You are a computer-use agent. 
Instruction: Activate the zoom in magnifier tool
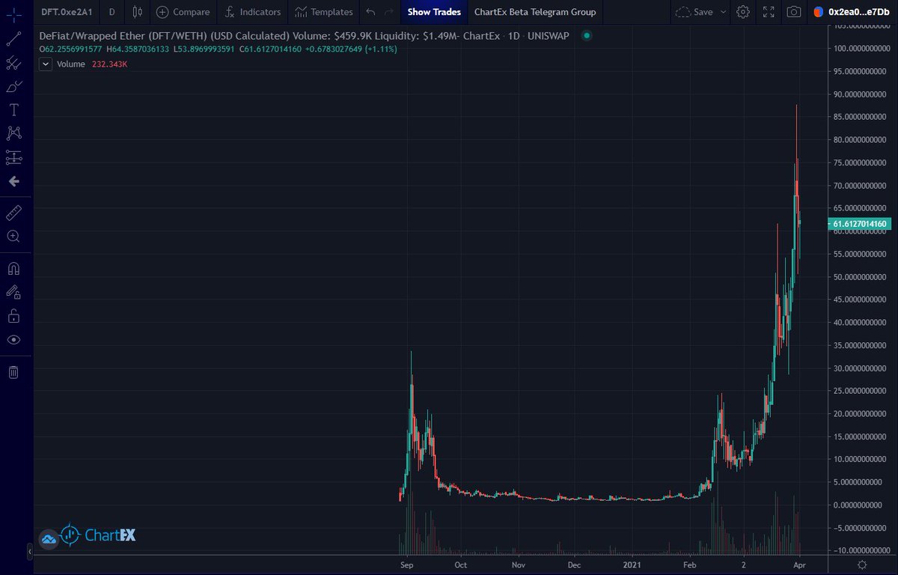click(x=13, y=237)
